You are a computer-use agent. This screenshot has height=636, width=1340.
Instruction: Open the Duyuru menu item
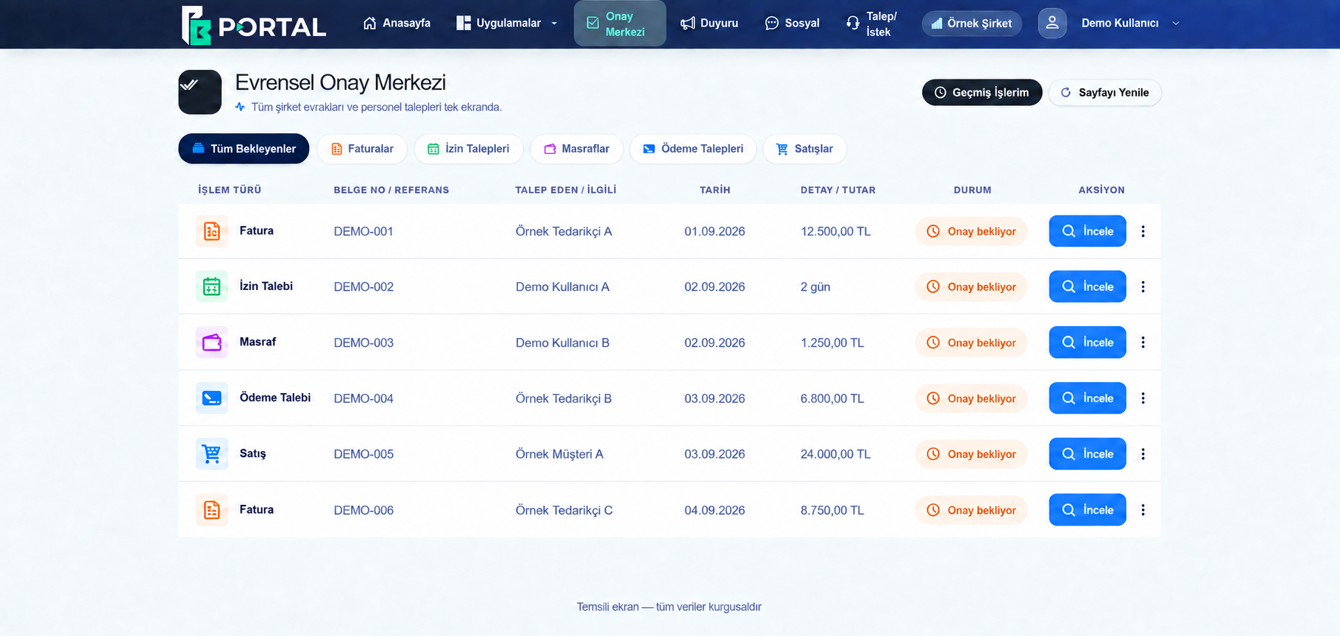click(709, 23)
